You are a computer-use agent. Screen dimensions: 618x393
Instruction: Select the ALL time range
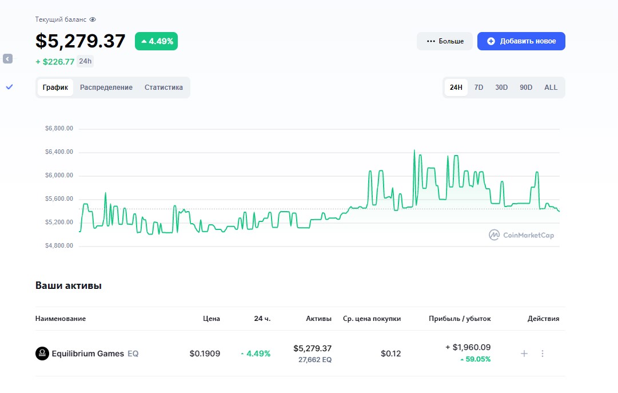coord(551,87)
